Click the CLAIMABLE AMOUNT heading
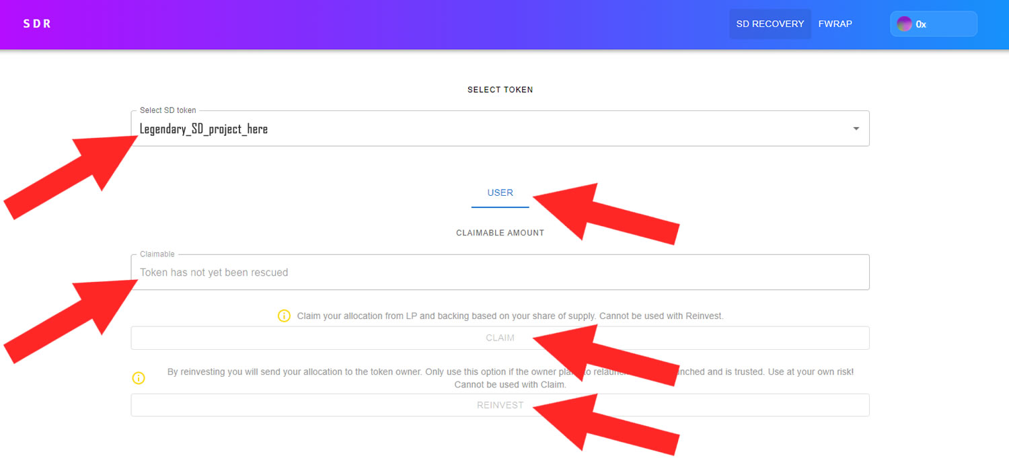 500,233
